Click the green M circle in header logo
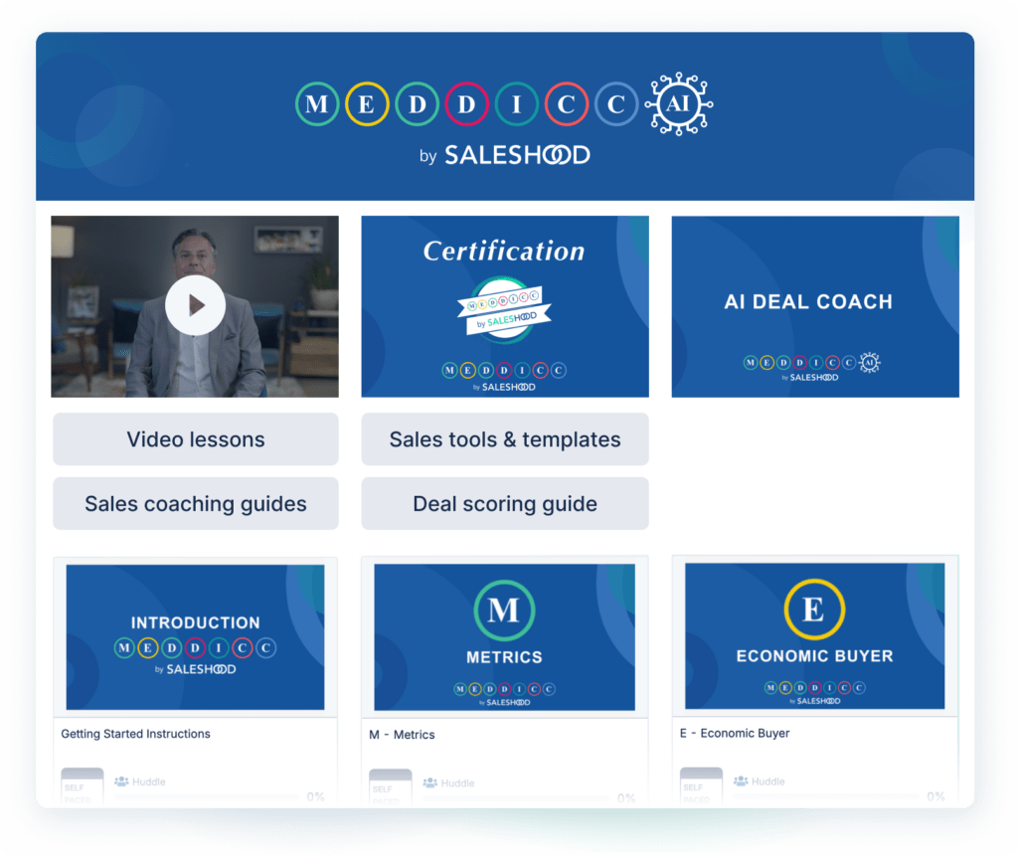This screenshot has width=1018, height=865. click(x=317, y=104)
